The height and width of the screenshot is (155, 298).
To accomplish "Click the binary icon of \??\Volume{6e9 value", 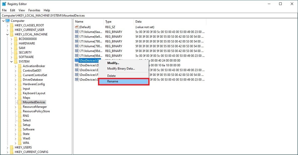I will (x=77, y=36).
